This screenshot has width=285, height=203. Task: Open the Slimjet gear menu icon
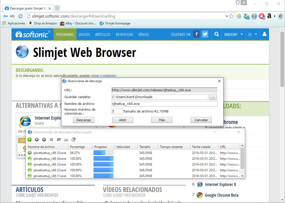[281, 16]
